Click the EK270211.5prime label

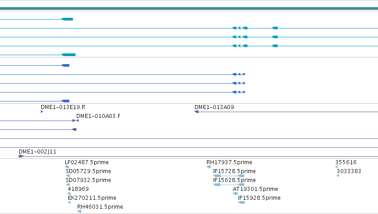point(92,198)
